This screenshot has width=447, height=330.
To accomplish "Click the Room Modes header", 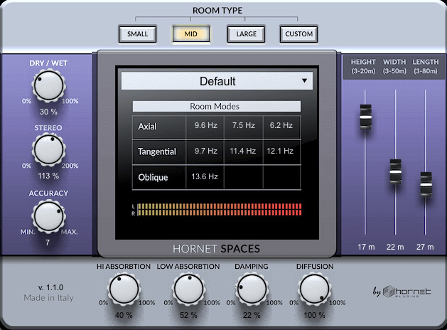I will click(216, 107).
